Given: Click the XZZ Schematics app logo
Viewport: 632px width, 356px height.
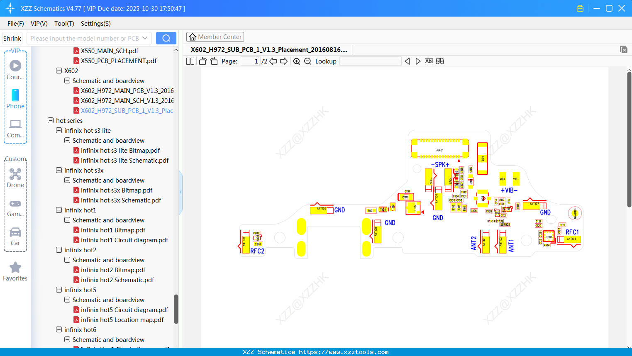Looking at the screenshot, I should 10,8.
